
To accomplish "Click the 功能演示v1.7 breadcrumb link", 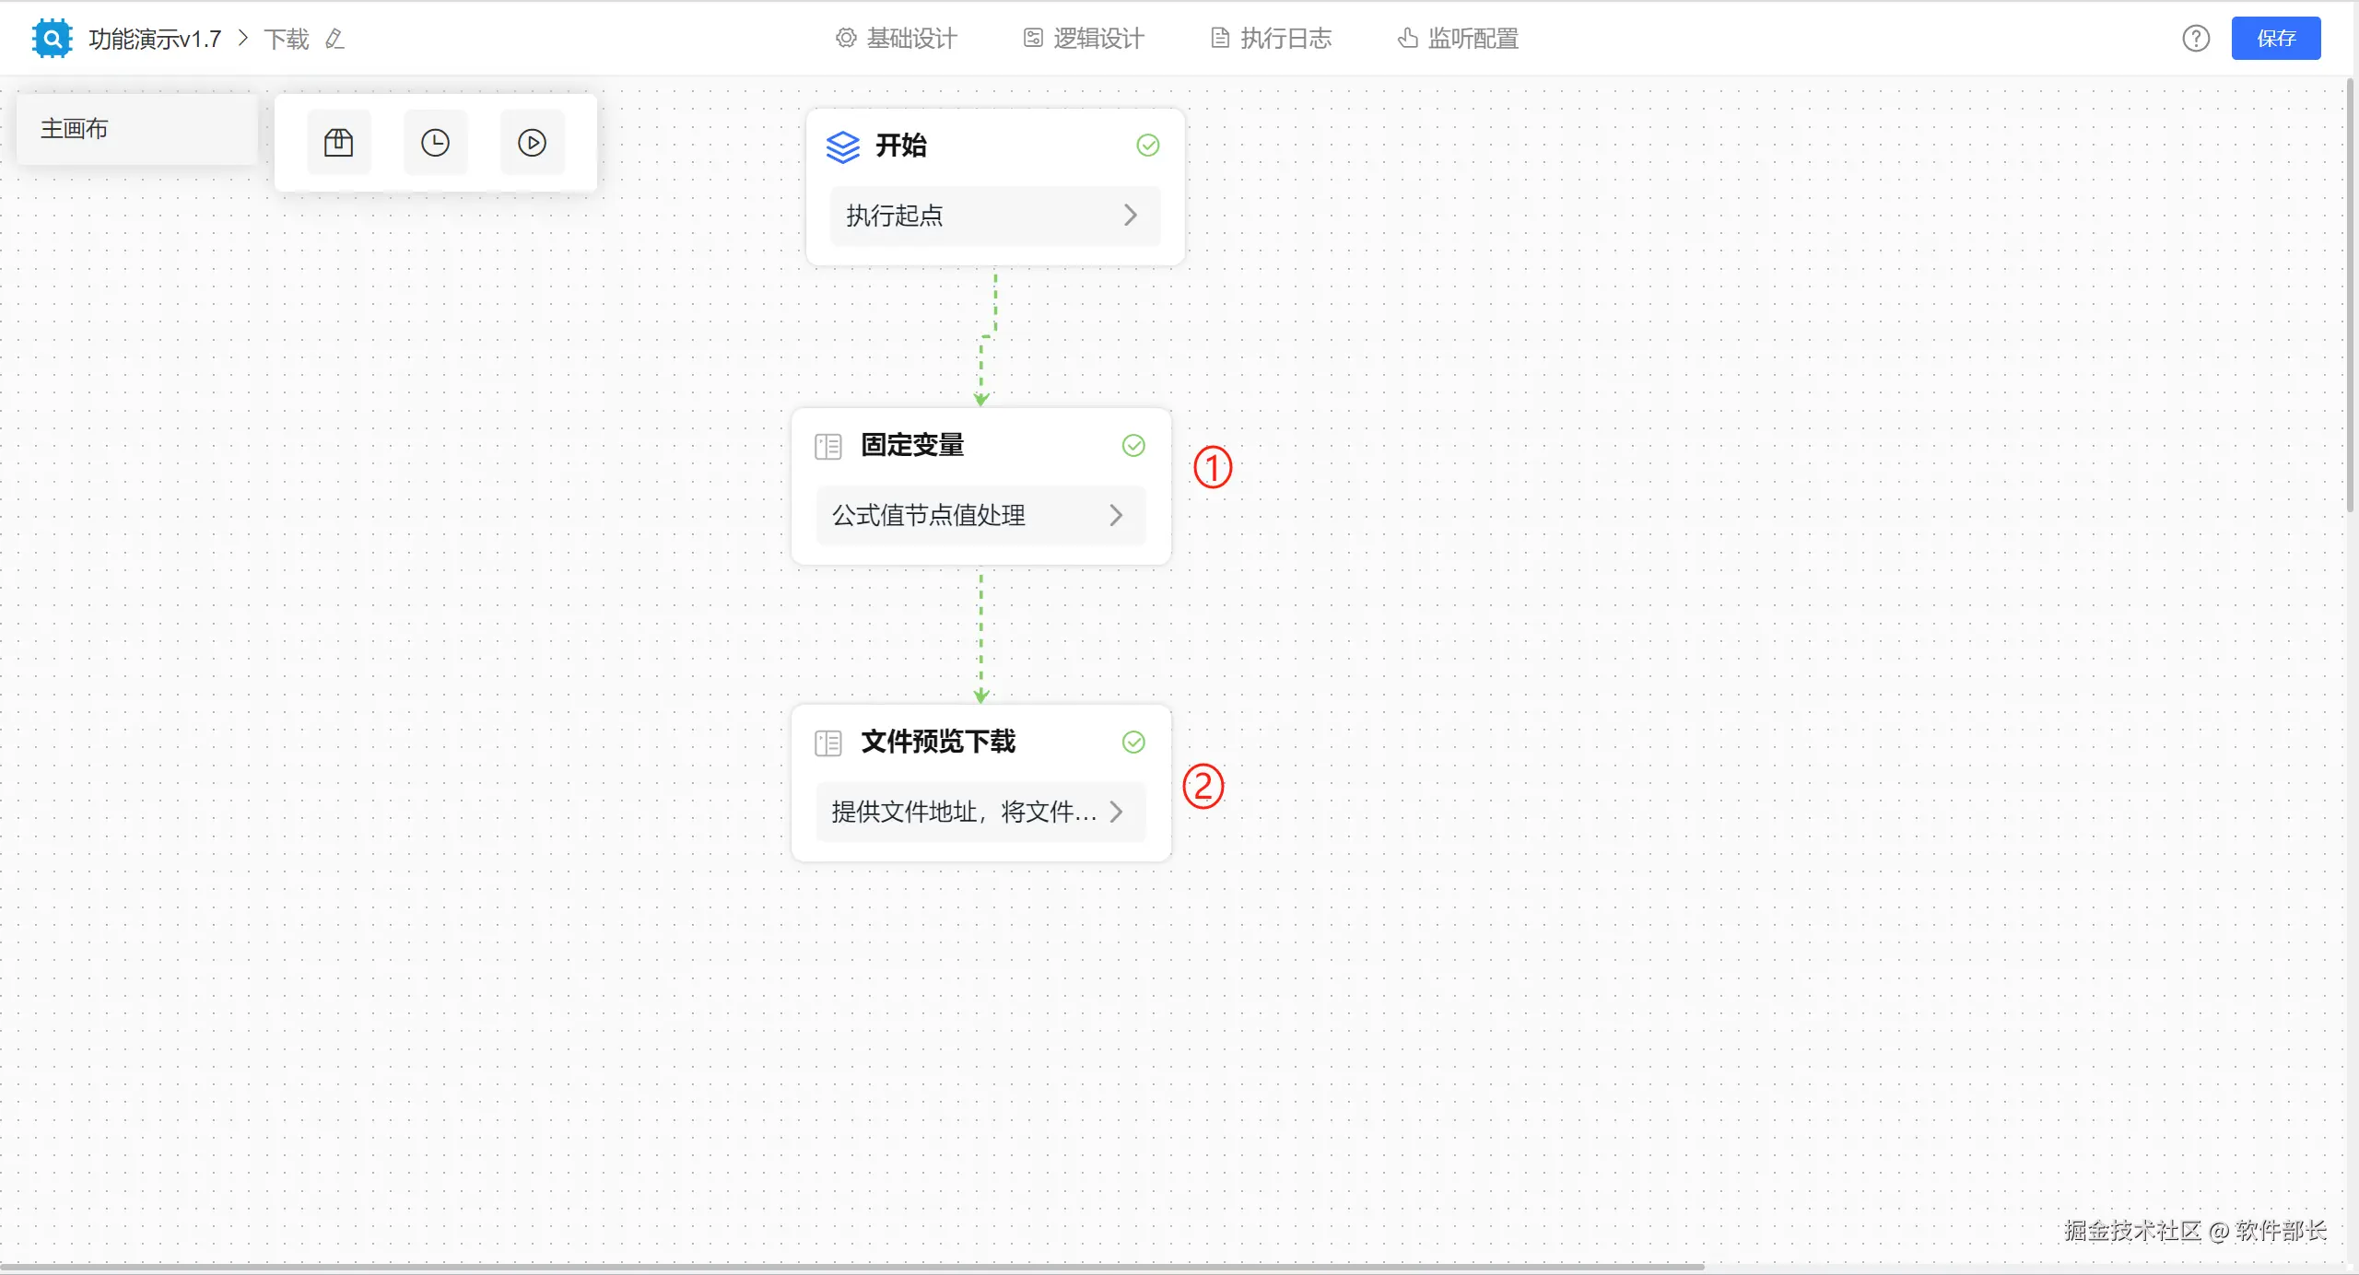I will [155, 39].
